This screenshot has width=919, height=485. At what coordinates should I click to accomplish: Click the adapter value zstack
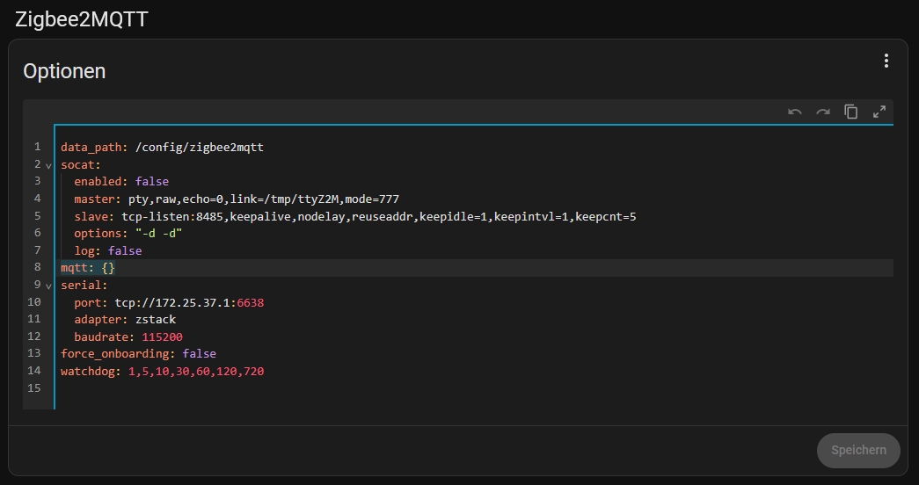pos(156,320)
